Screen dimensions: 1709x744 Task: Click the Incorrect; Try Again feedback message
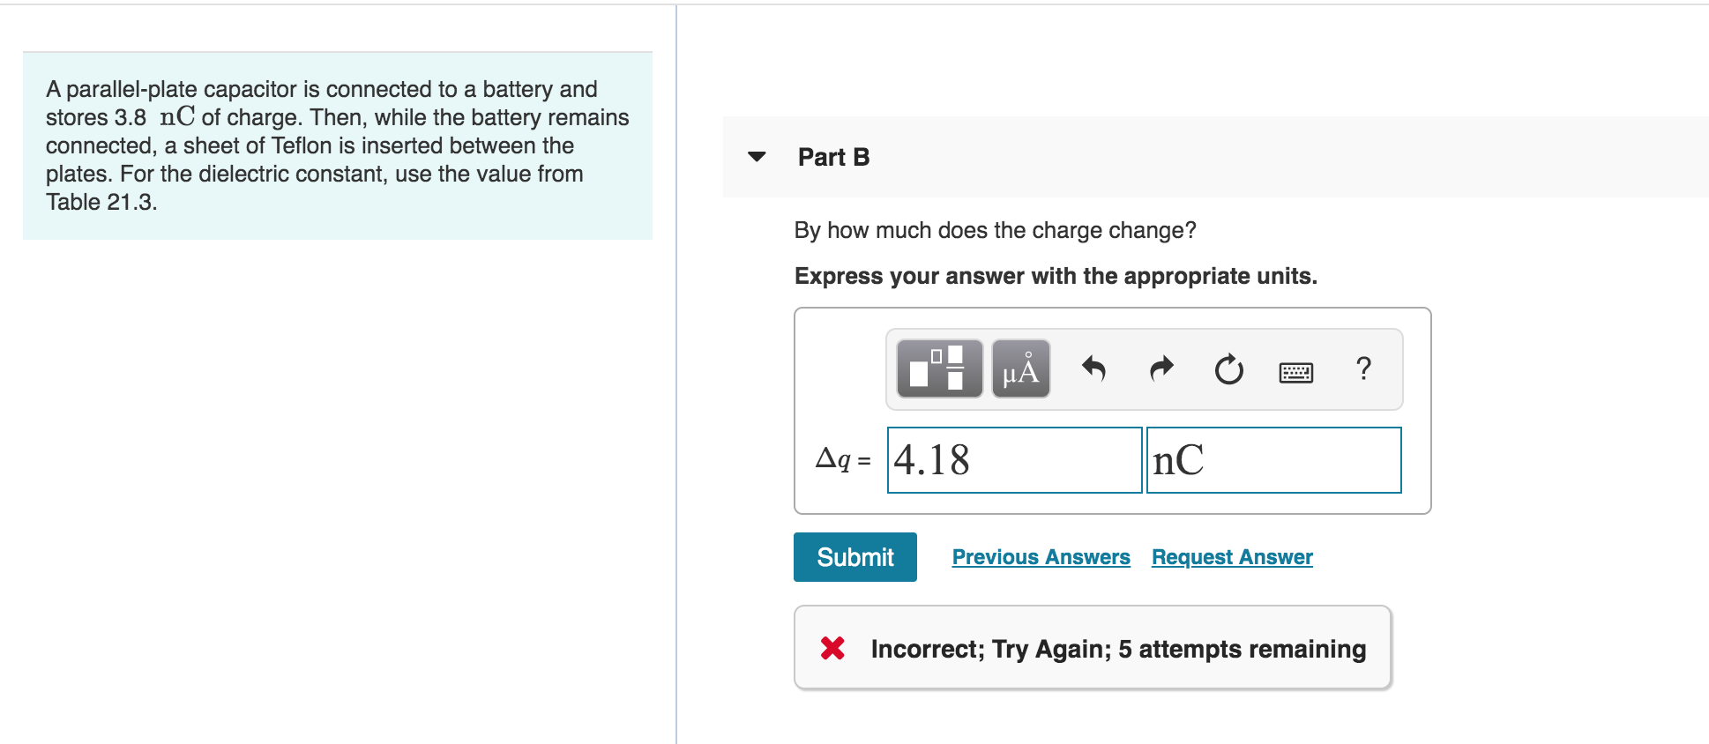1117,649
